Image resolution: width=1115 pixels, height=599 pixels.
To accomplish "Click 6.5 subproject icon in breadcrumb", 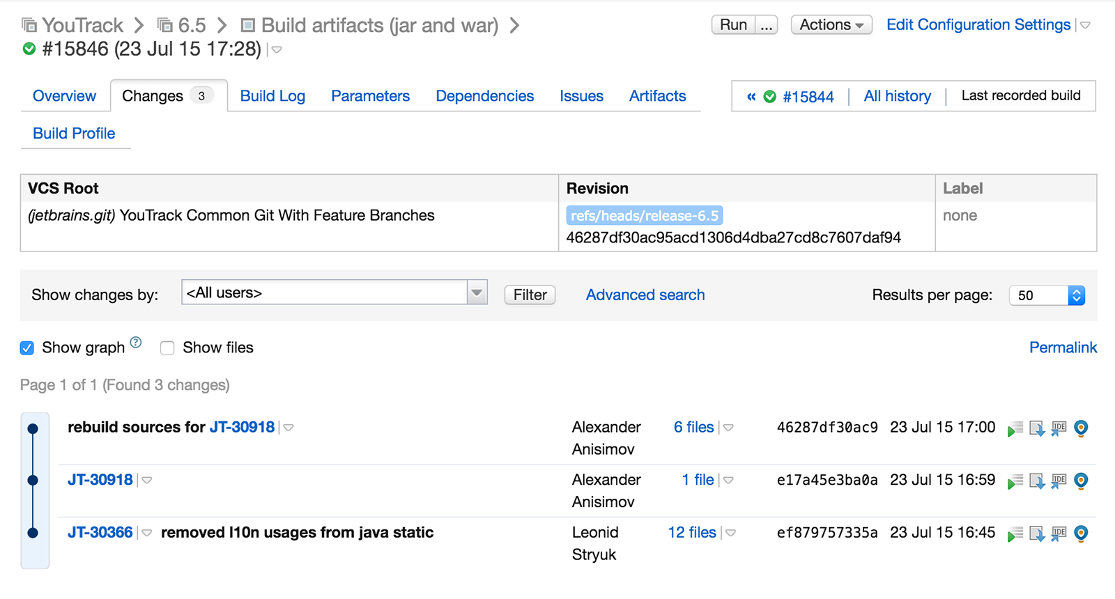I will point(165,26).
